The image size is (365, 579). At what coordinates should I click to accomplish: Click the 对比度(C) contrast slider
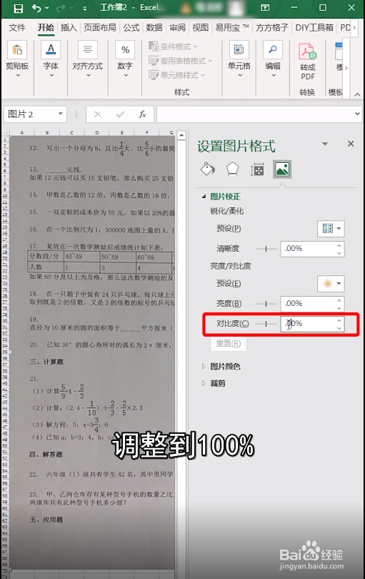(266, 324)
